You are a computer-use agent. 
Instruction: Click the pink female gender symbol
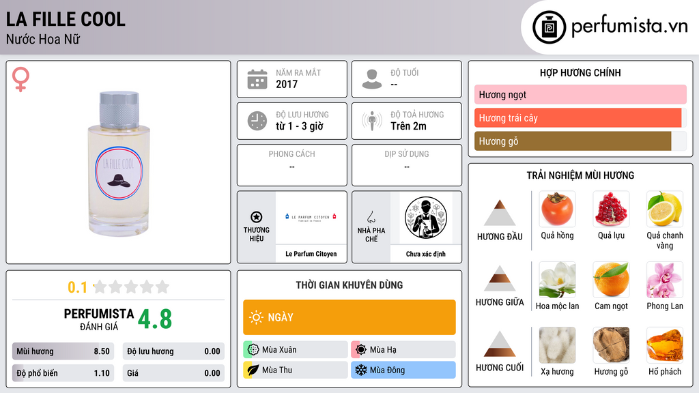(x=20, y=79)
